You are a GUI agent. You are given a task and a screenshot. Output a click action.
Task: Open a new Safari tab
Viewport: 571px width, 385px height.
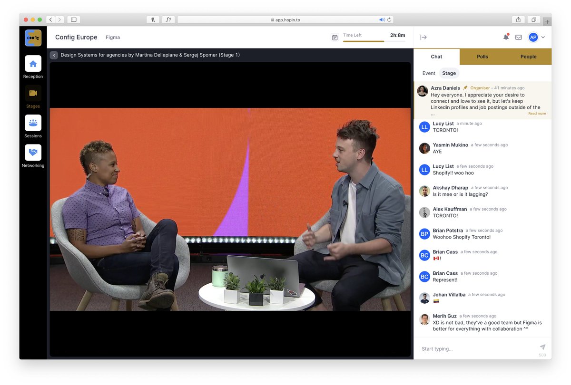tap(547, 21)
